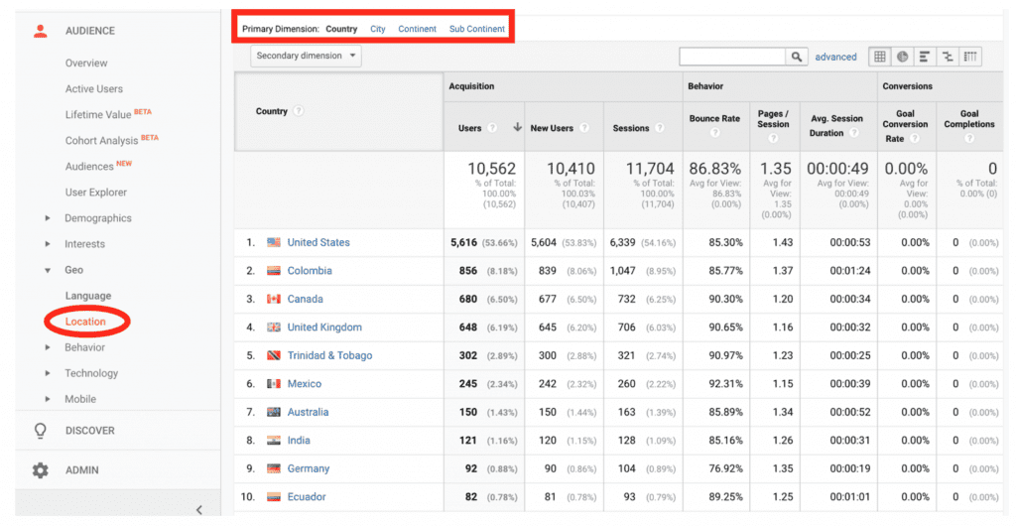The image size is (1016, 526).
Task: Click help icon beside New Users column
Action: [x=584, y=128]
